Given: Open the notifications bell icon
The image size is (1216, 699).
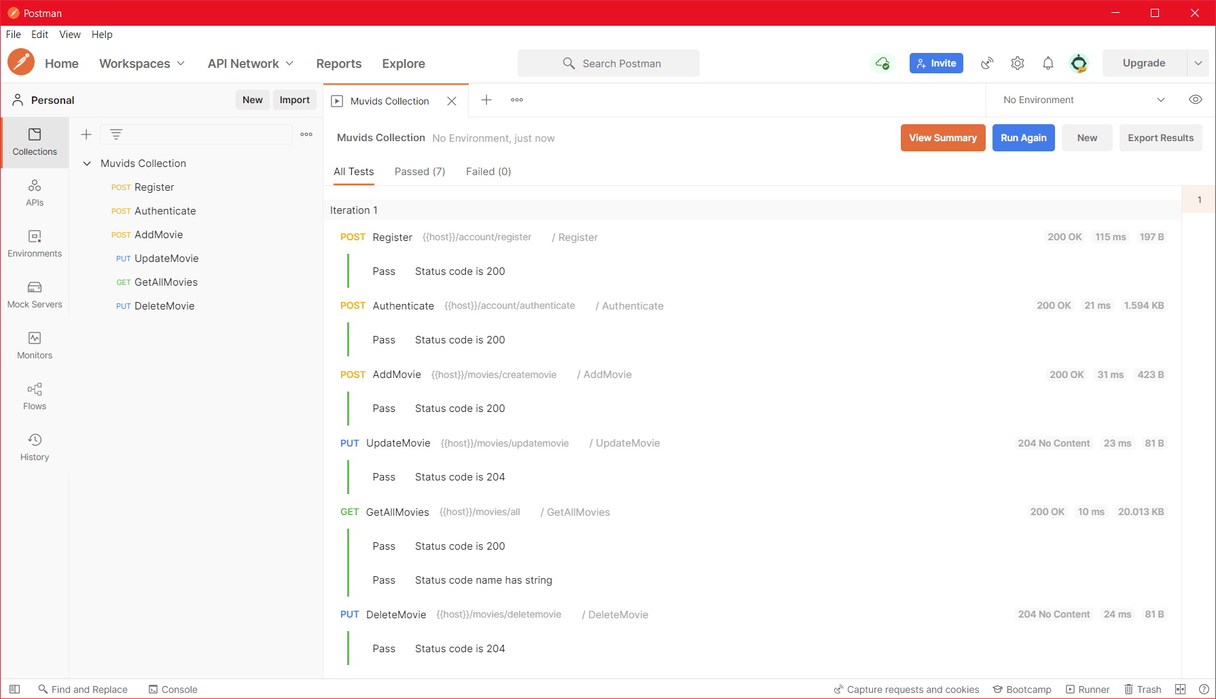Looking at the screenshot, I should [x=1048, y=63].
